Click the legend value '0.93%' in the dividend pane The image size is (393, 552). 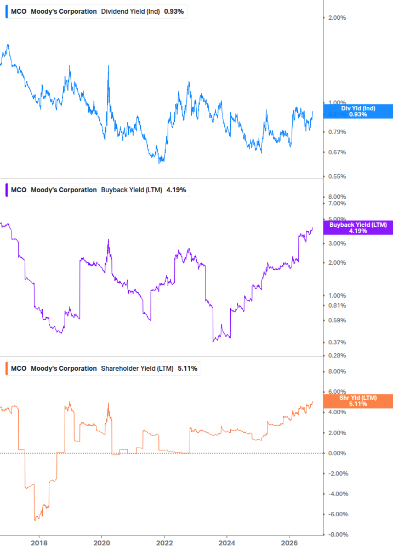(x=174, y=12)
